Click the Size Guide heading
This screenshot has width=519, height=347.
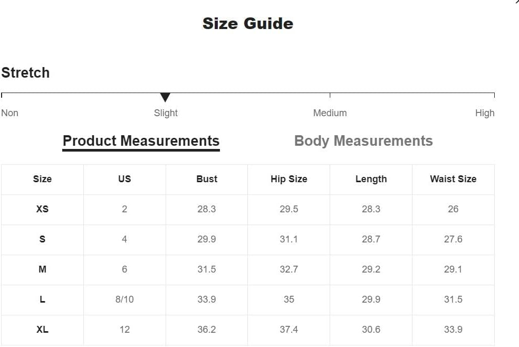248,24
